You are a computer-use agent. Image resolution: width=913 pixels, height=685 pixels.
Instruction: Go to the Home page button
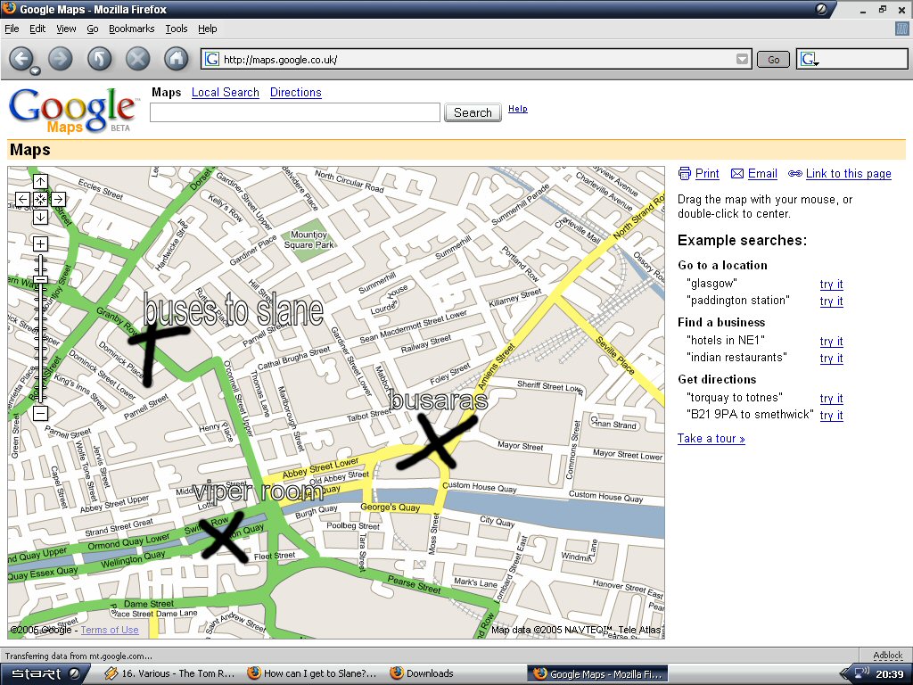[177, 59]
